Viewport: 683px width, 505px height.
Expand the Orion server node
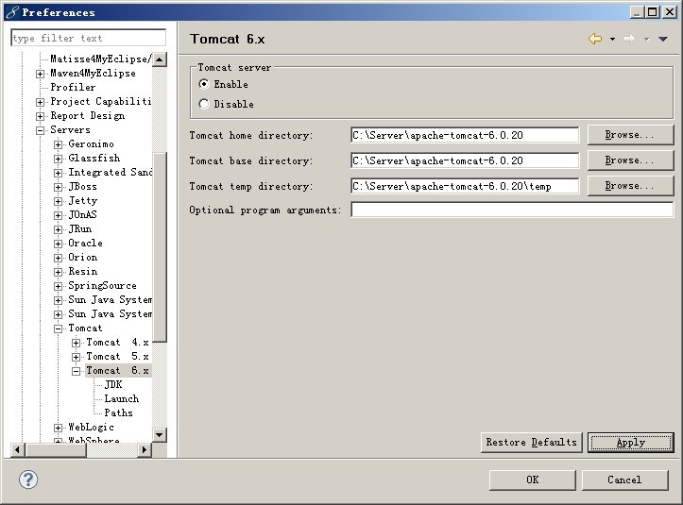58,258
